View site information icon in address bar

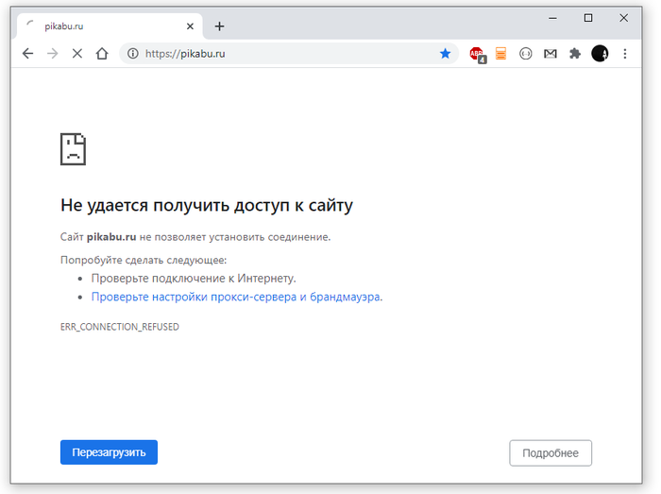[133, 54]
